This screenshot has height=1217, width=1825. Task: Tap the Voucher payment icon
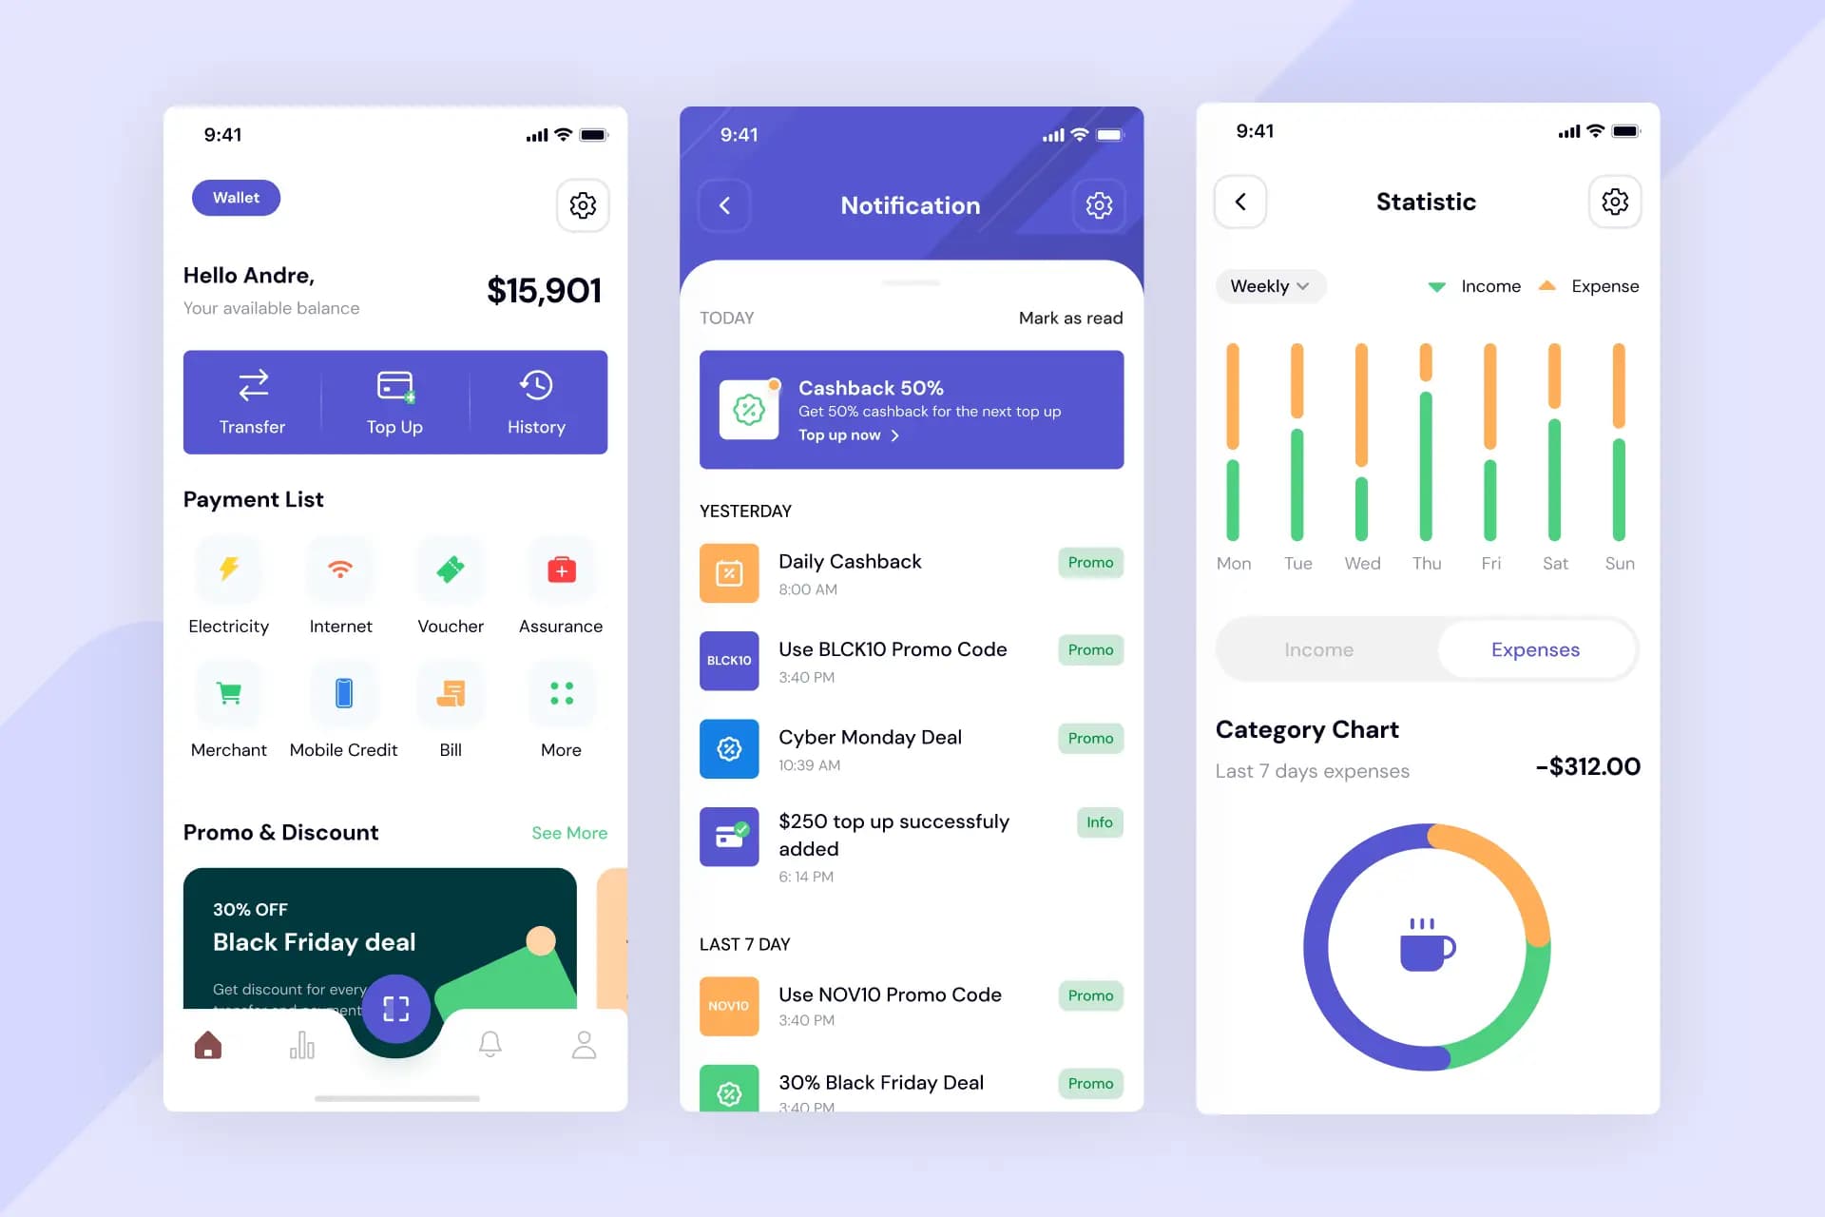[x=450, y=570]
